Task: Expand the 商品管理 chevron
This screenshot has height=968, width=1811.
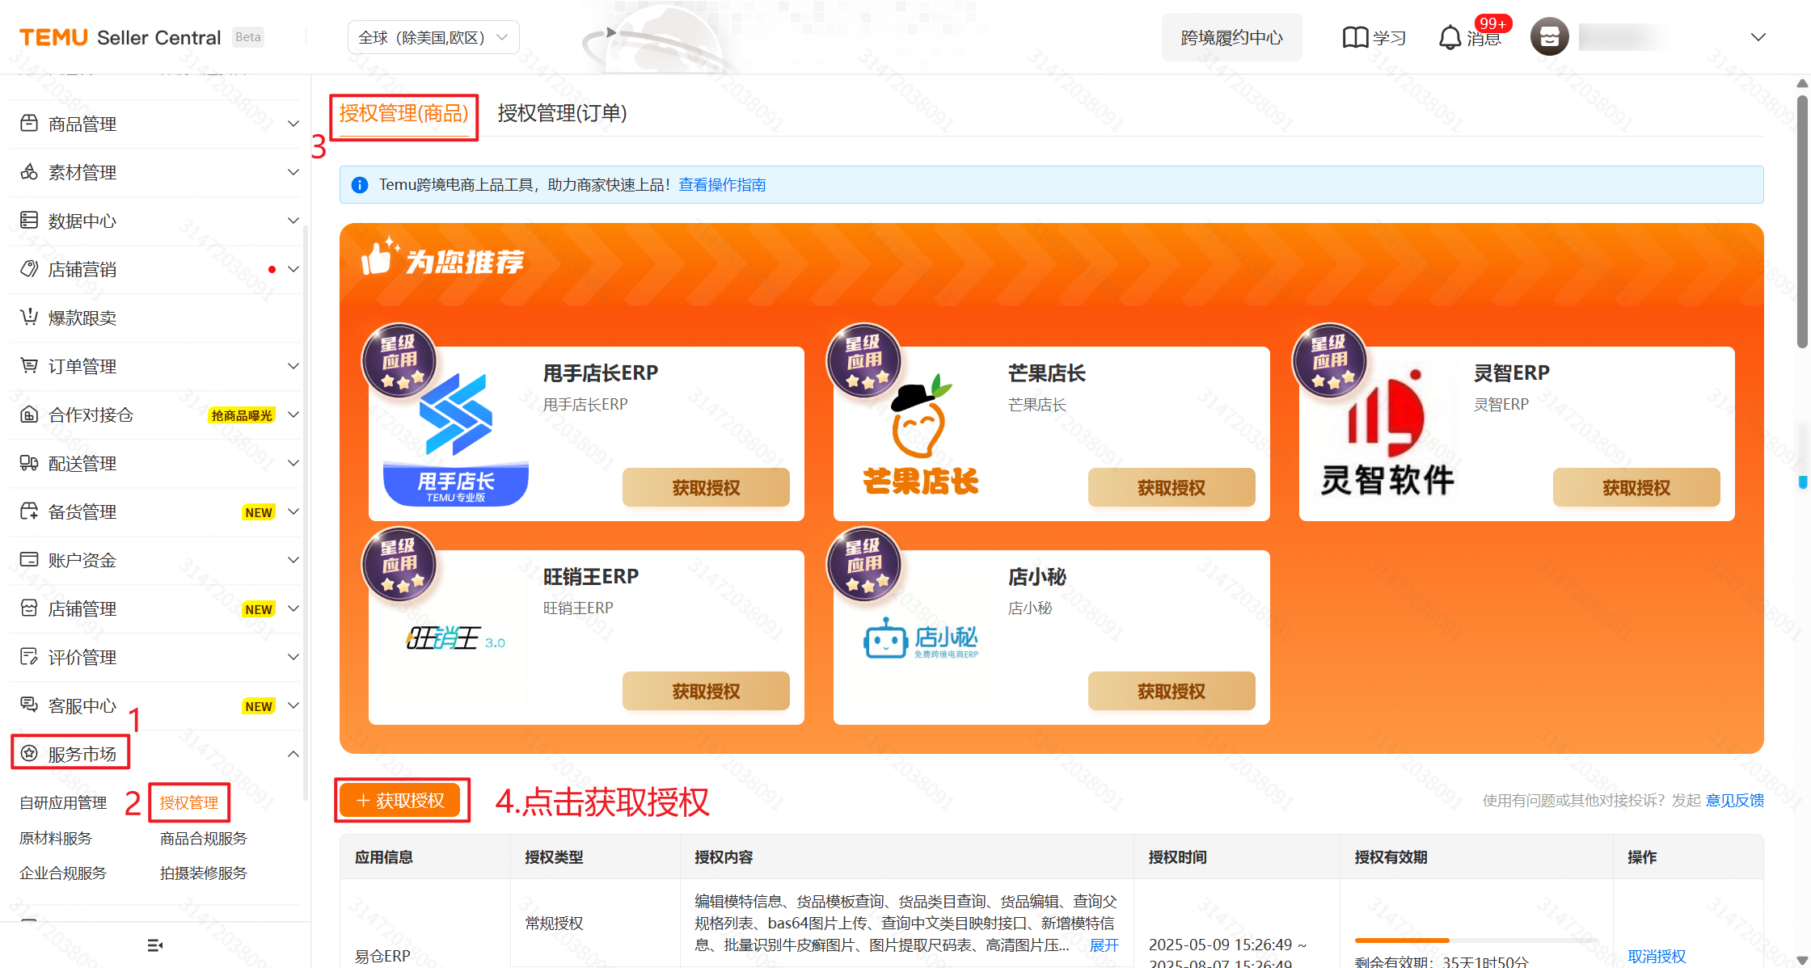Action: (293, 124)
